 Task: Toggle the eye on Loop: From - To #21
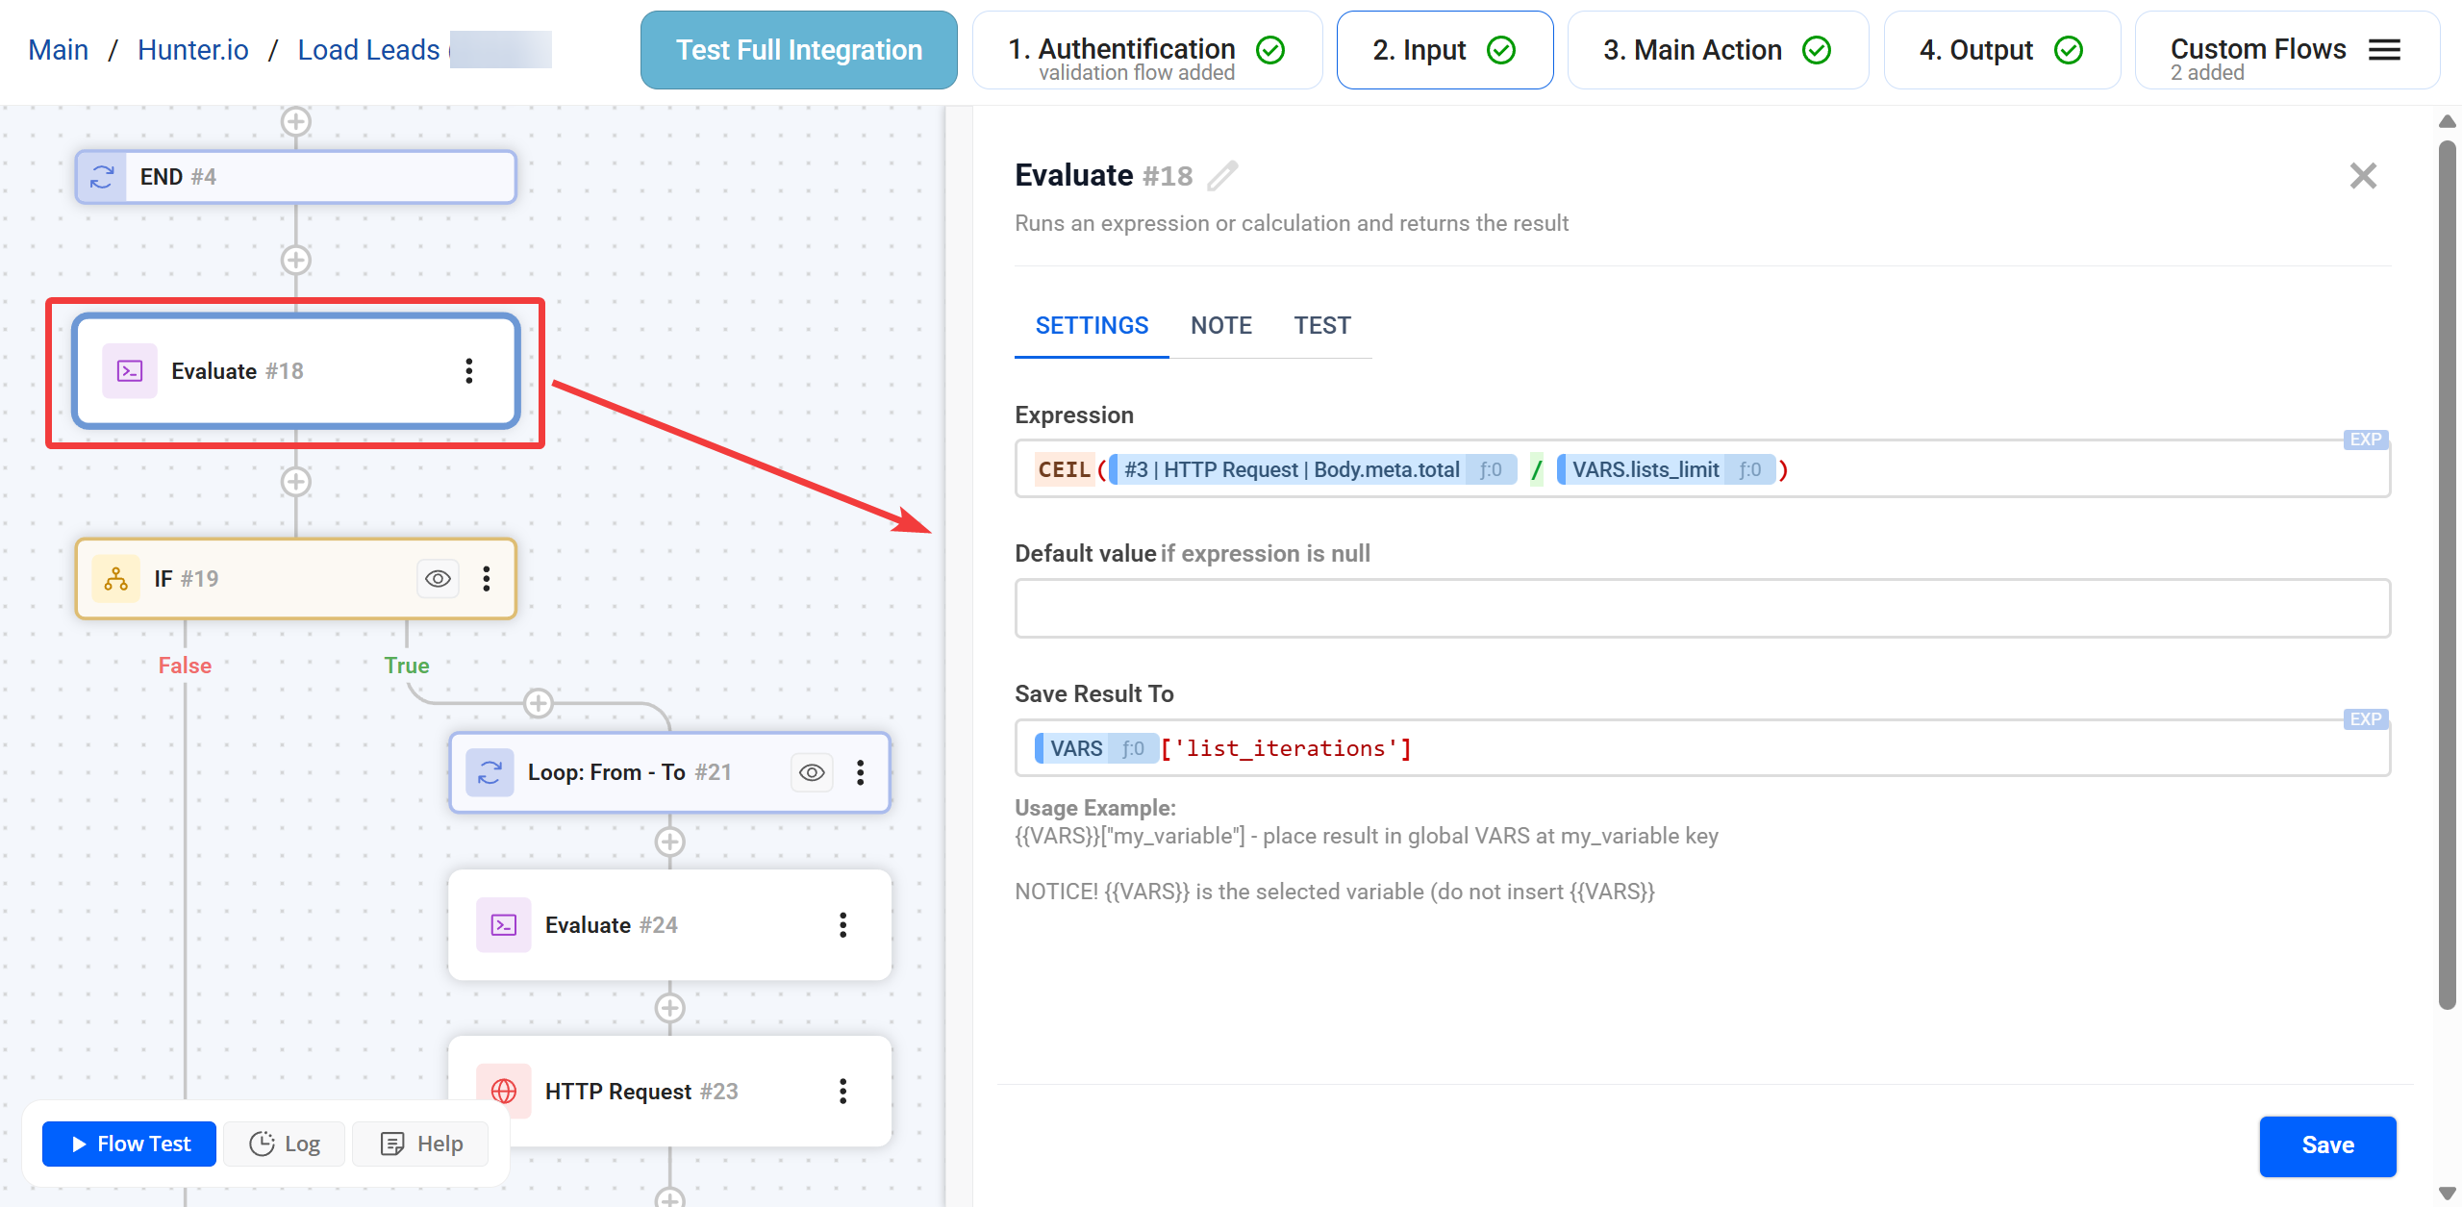click(x=811, y=771)
